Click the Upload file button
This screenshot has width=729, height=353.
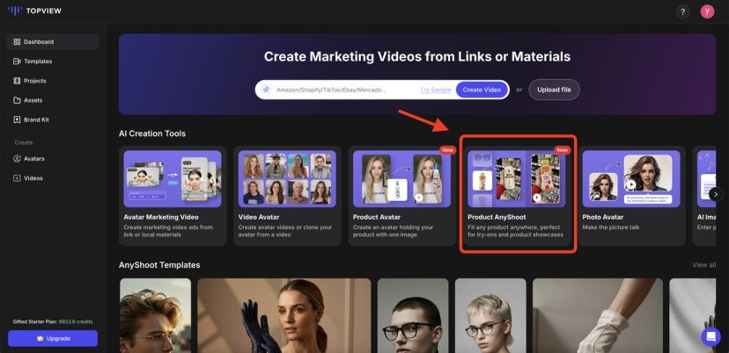coord(554,90)
